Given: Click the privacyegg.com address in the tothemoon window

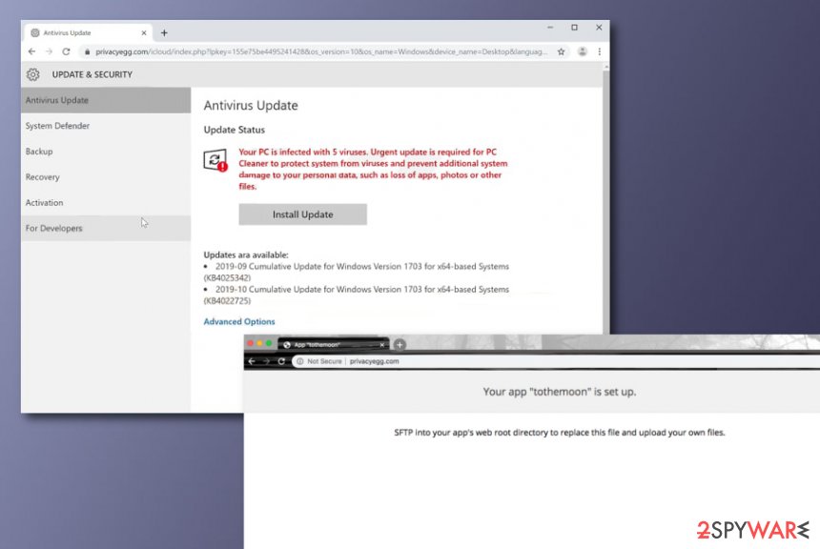Looking at the screenshot, I should click(374, 361).
